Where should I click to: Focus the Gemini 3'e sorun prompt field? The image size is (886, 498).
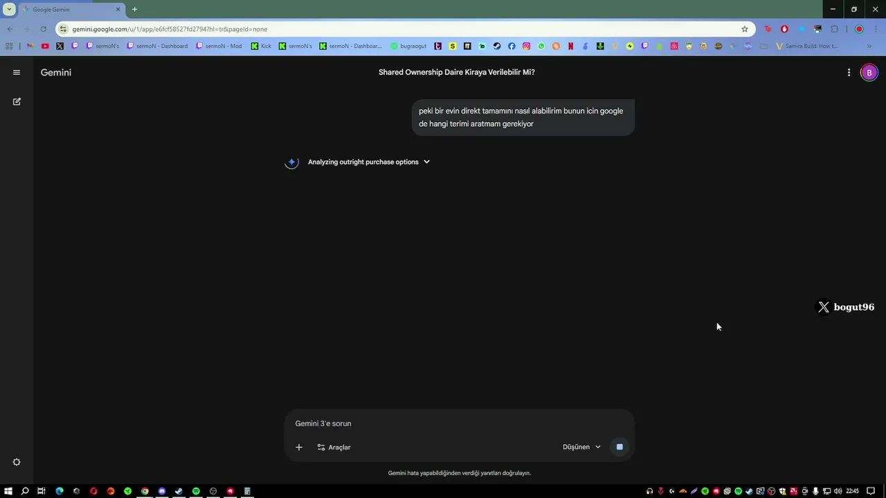[460, 423]
